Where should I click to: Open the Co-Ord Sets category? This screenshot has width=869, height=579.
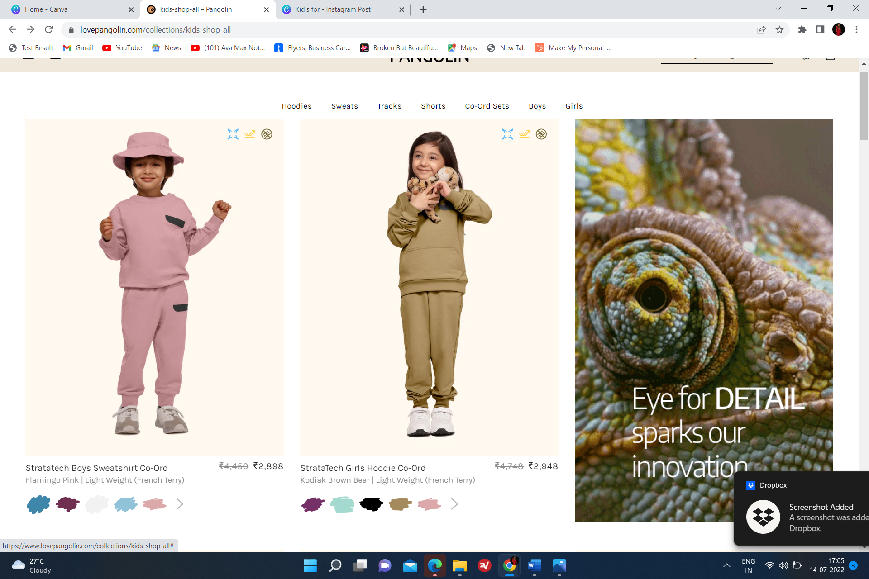487,106
